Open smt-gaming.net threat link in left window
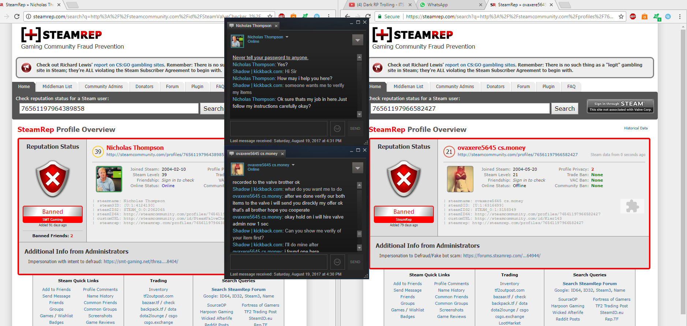Image resolution: width=687 pixels, height=326 pixels. coord(141,262)
